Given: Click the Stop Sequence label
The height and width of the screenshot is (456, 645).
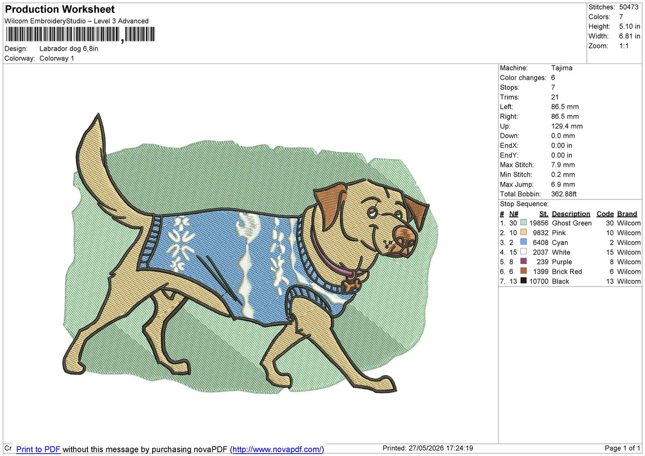Looking at the screenshot, I should (x=524, y=204).
